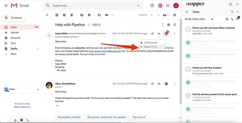This screenshot has width=242, height=123.
Task: Delete the conversation with trash icon
Action: click(x=72, y=15)
